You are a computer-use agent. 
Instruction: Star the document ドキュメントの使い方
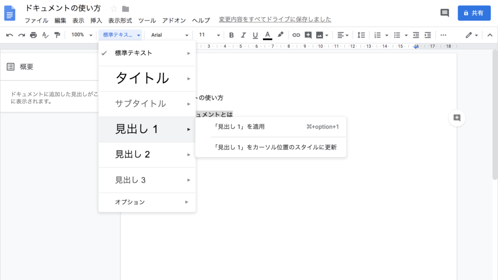coord(114,9)
